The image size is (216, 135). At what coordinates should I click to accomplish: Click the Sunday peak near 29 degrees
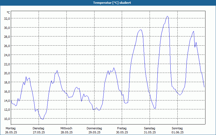point(194,31)
